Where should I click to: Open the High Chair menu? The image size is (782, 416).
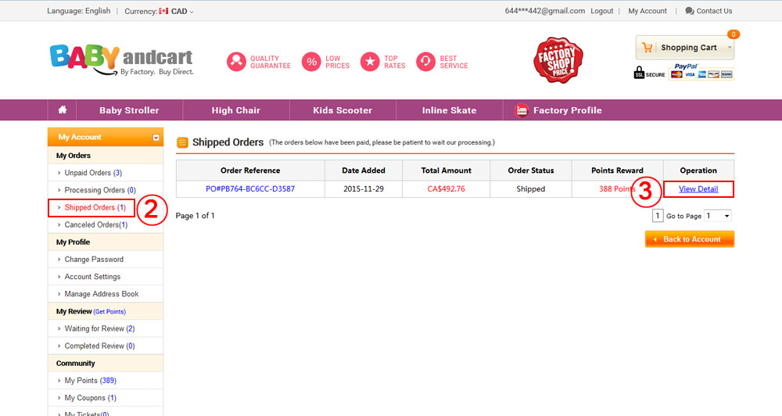(236, 110)
